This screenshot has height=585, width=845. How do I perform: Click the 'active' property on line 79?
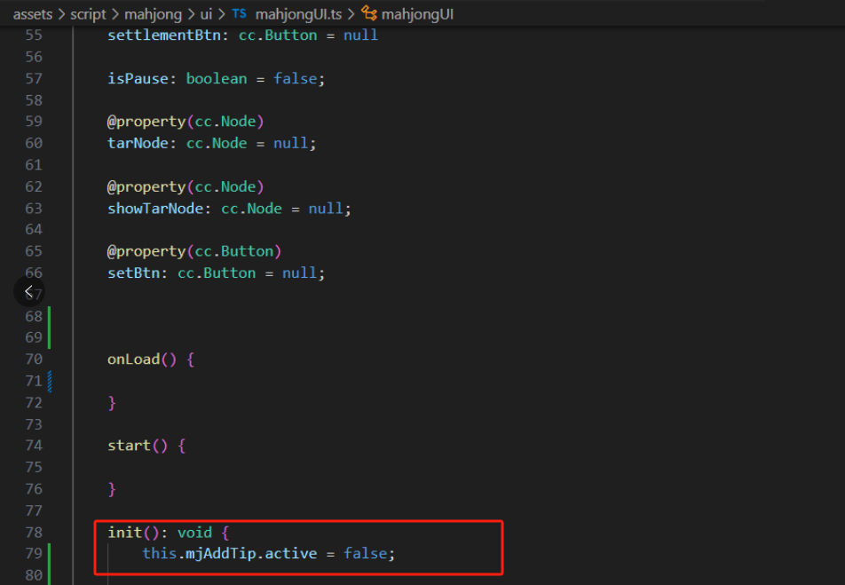pos(291,554)
